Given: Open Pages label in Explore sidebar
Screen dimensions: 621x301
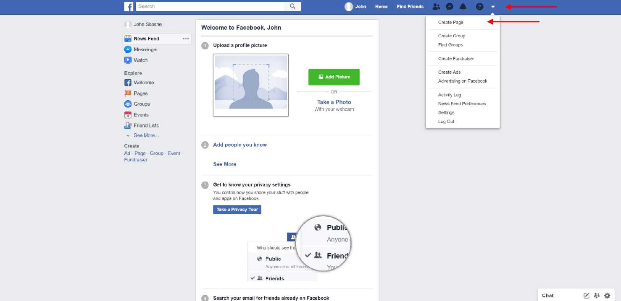Looking at the screenshot, I should pos(141,93).
